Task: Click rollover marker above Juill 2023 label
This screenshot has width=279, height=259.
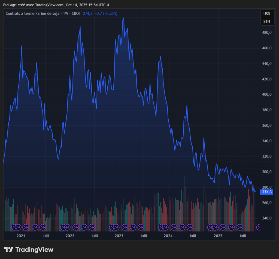Action: coord(141,227)
